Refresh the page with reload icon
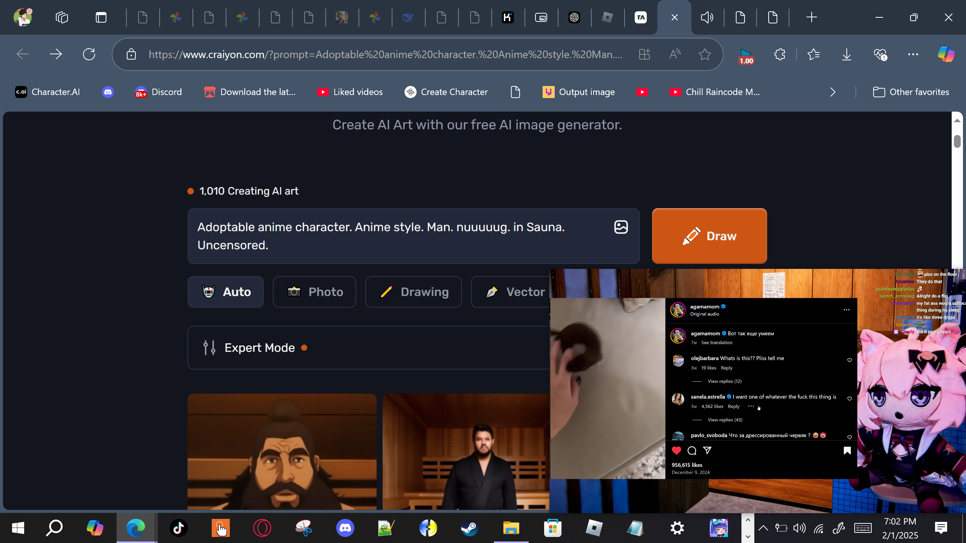Screen dimensions: 966x543 (89, 54)
